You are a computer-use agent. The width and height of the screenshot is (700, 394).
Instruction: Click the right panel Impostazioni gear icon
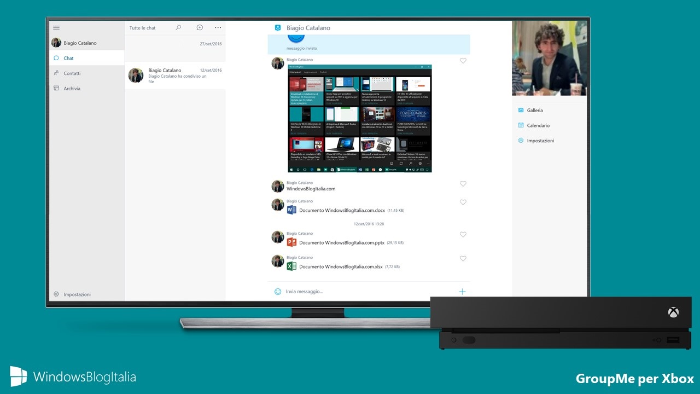[521, 141]
